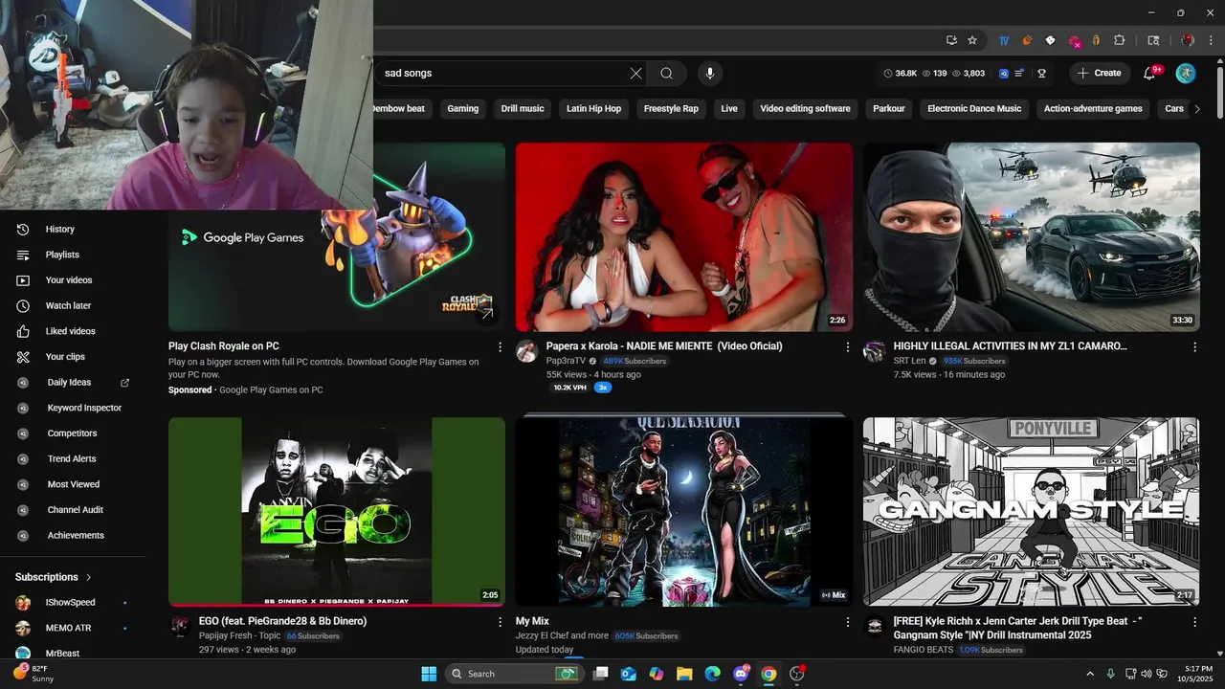Open Microsoft Edge from the taskbar
The image size is (1225, 689).
pyautogui.click(x=713, y=674)
